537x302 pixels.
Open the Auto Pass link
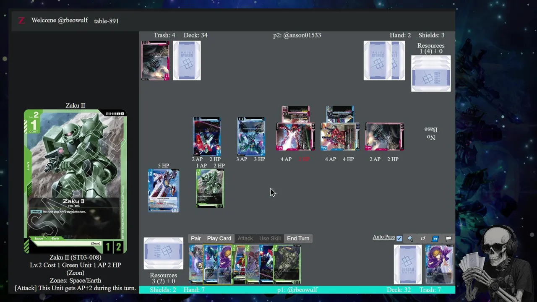pyautogui.click(x=383, y=237)
